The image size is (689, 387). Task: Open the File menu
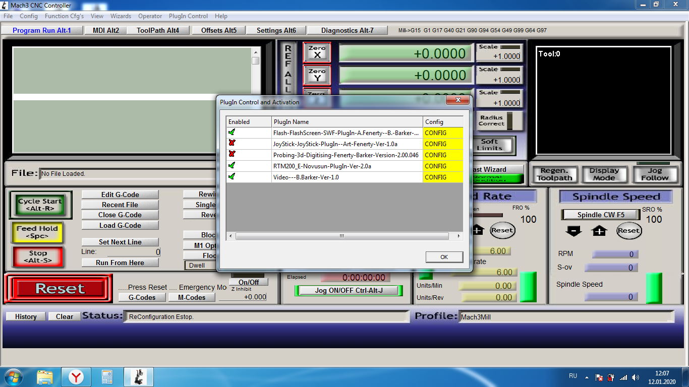click(x=8, y=16)
